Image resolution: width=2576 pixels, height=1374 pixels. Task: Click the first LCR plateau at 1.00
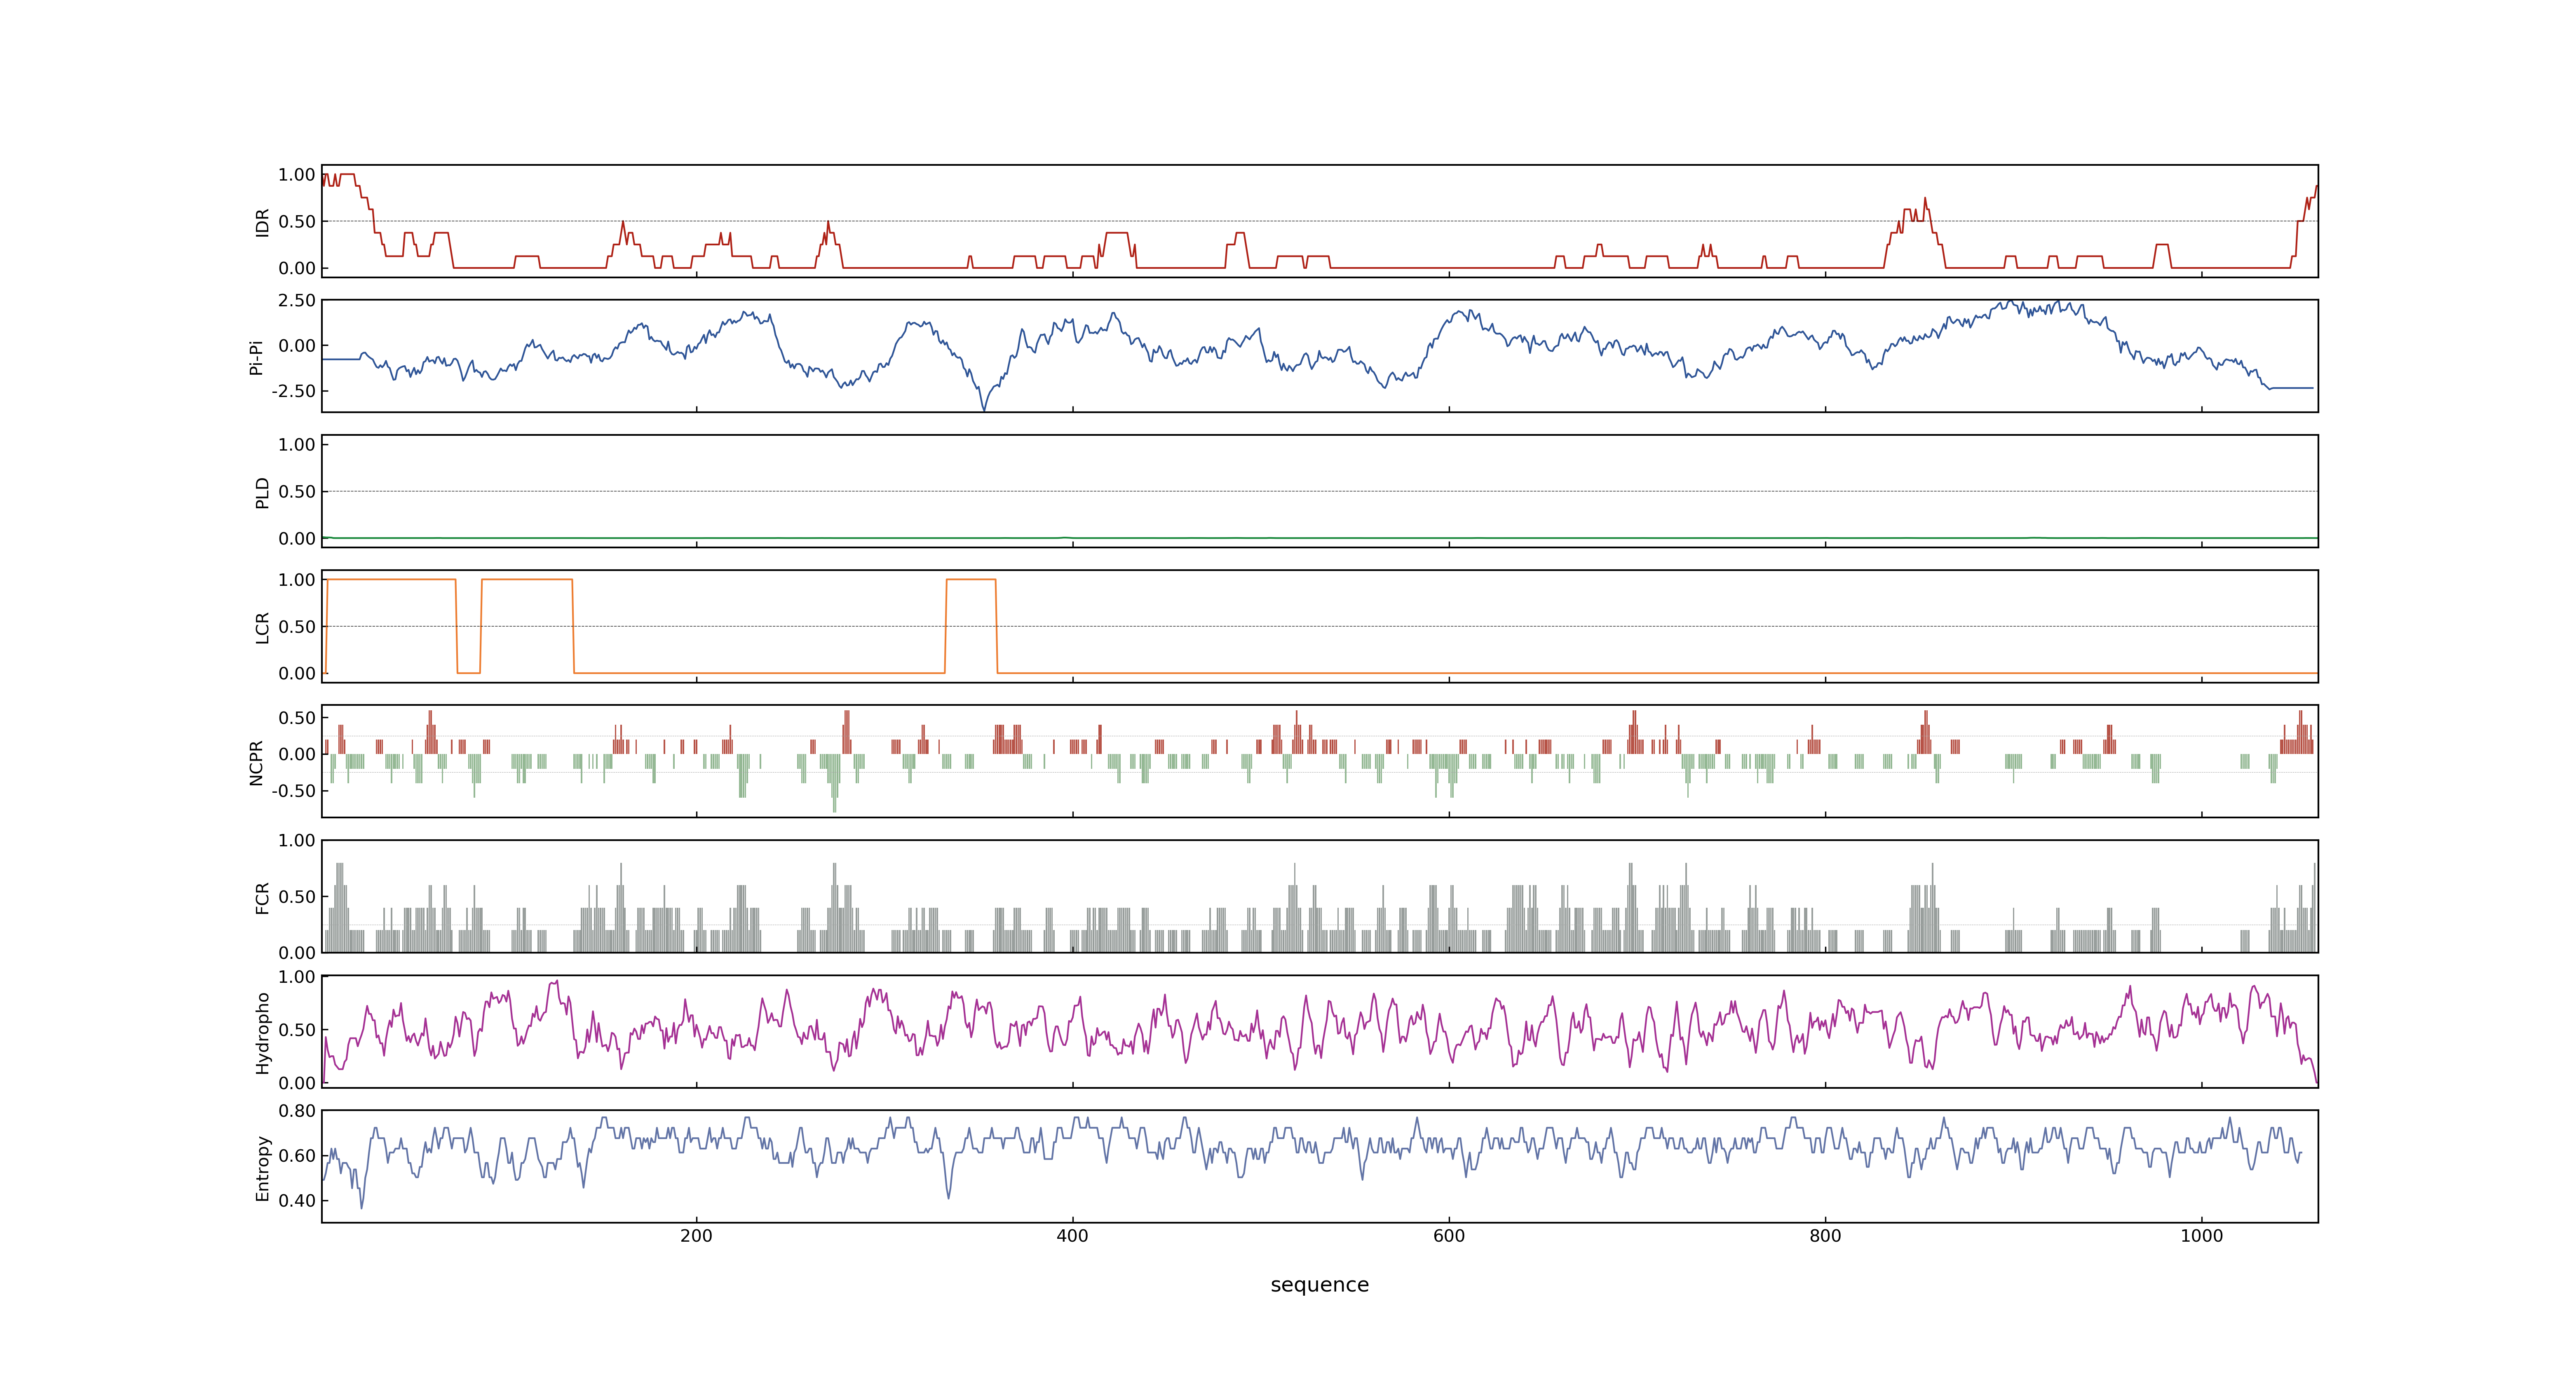[391, 579]
